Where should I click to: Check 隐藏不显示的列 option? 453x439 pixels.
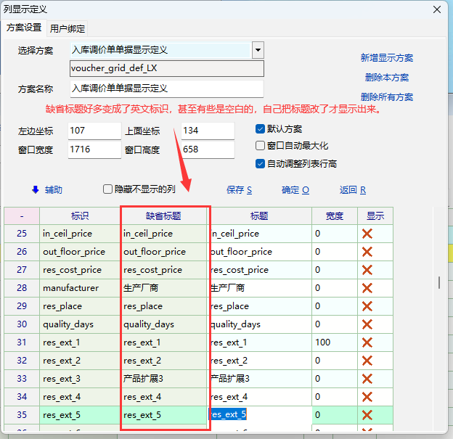108,189
